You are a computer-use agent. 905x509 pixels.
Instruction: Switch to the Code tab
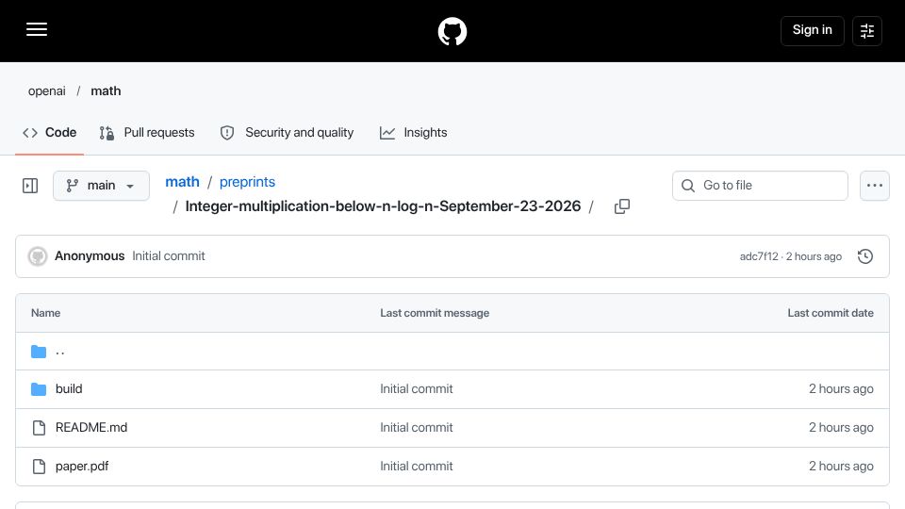(x=49, y=133)
